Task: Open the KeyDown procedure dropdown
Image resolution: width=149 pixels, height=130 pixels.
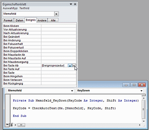Action: click(141, 91)
